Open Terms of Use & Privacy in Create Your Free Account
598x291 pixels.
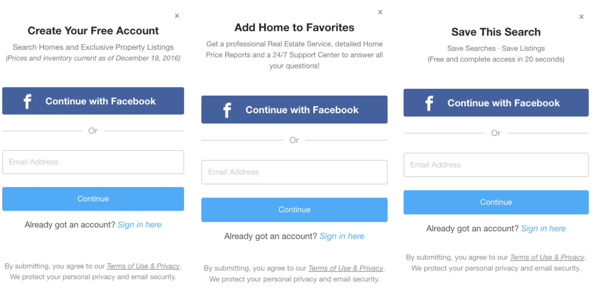(x=143, y=266)
